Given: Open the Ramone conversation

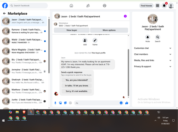Looking at the screenshot, I should click(x=24, y=31).
